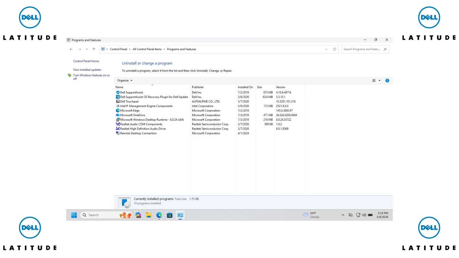Open the Windows Start button
Screen dimensions: 459x258
pos(74,215)
